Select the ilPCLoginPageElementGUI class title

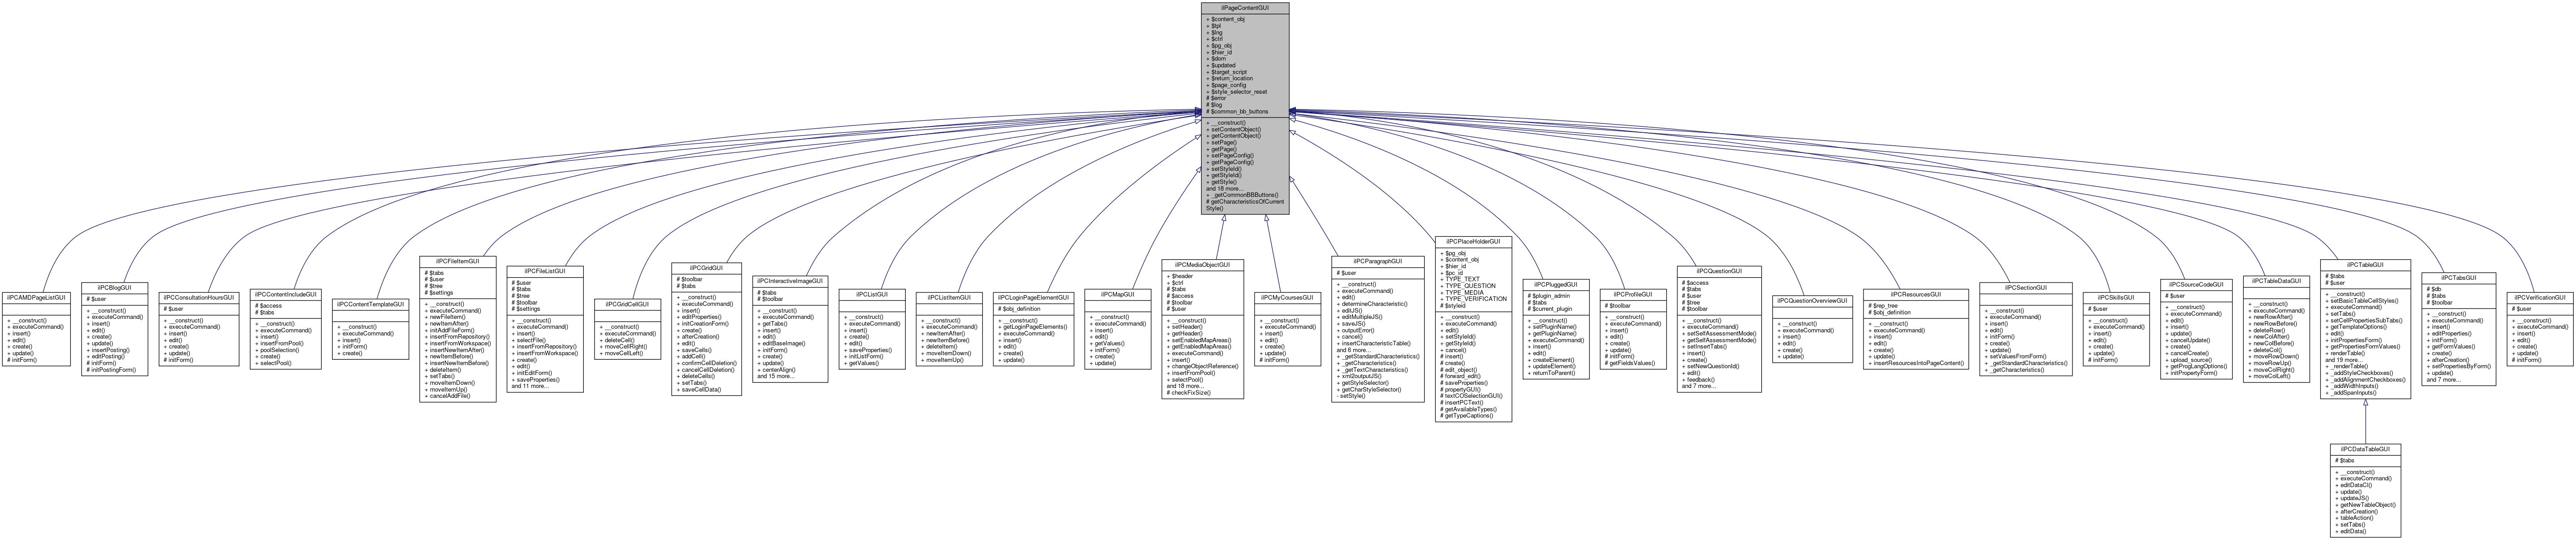1034,298
